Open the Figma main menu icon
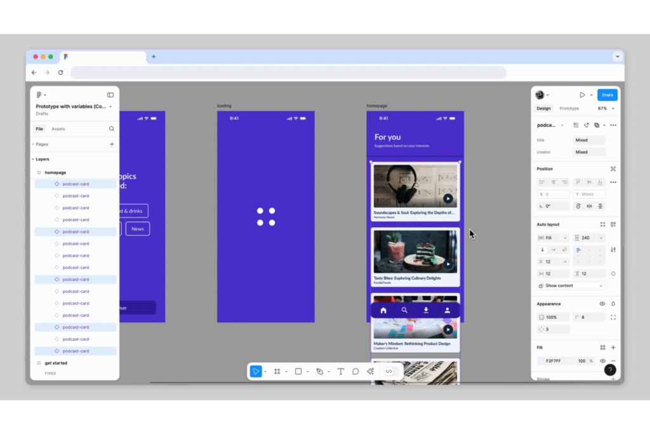 tap(39, 95)
